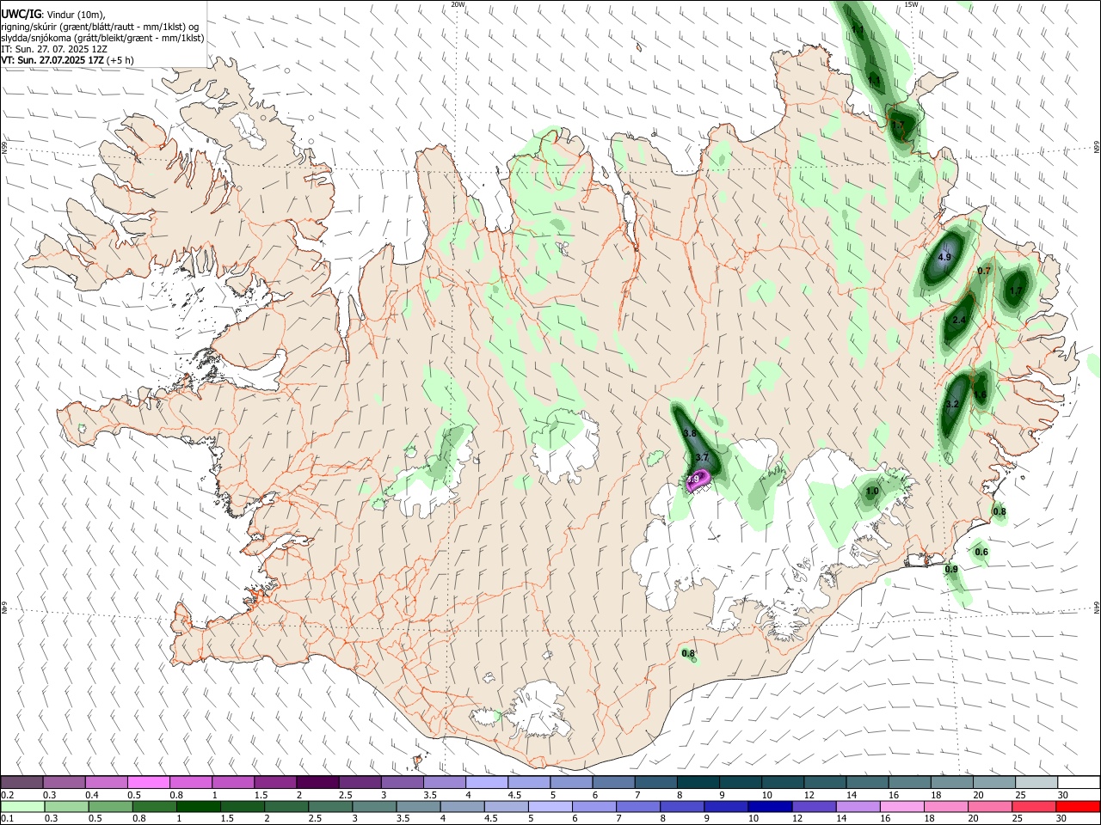Click the value label inside the purple snow cell
This screenshot has height=825, width=1101.
[x=694, y=479]
